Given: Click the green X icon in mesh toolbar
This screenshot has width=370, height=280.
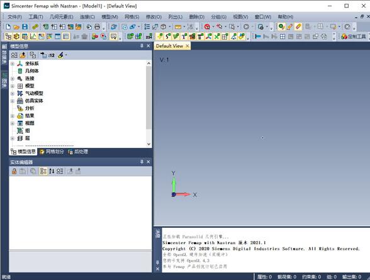Looking at the screenshot, I should 217,36.
